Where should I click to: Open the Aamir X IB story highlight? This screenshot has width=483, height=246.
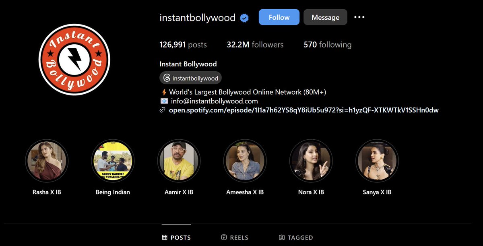(179, 161)
